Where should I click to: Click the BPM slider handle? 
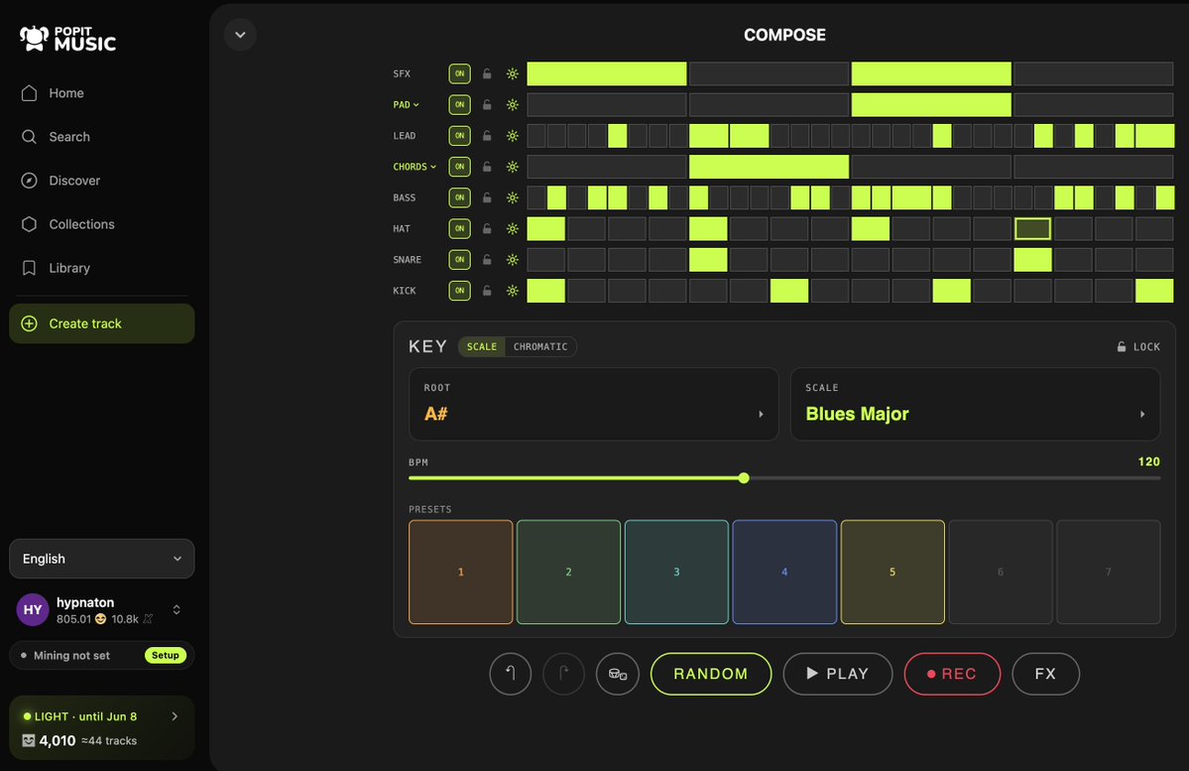pos(744,478)
